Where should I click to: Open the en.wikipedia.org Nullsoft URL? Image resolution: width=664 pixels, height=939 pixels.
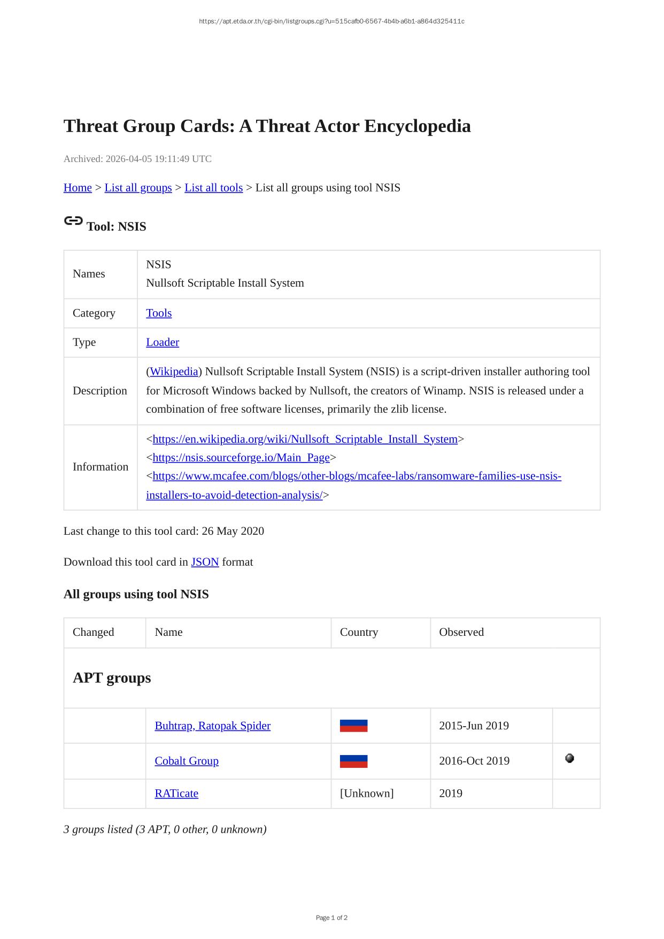(305, 439)
